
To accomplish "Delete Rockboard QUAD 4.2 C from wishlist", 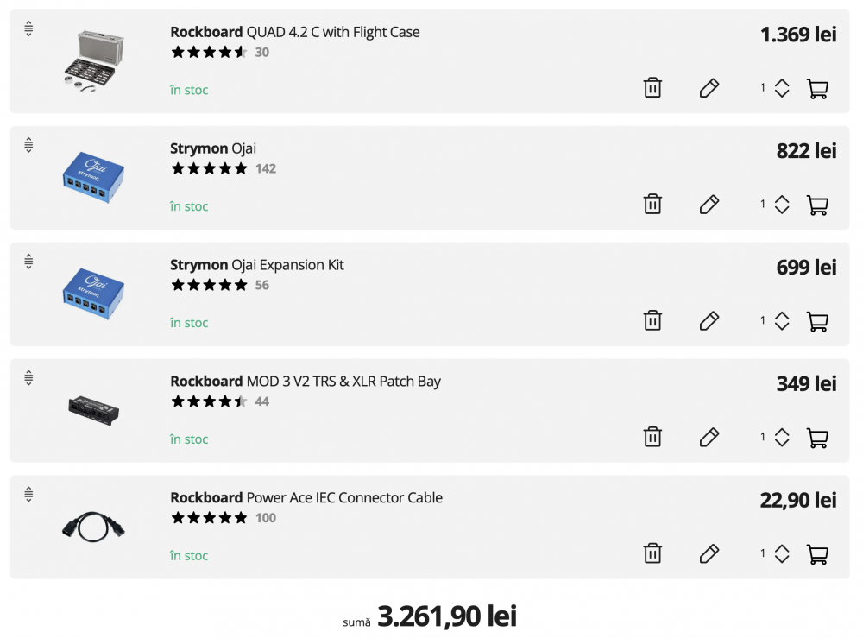I will (x=652, y=88).
